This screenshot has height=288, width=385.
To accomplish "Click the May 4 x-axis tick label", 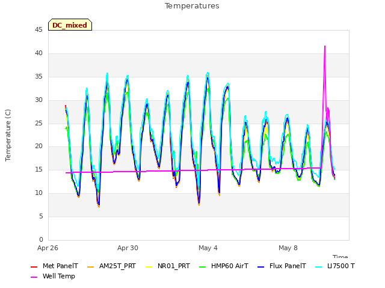I will coord(208,248).
